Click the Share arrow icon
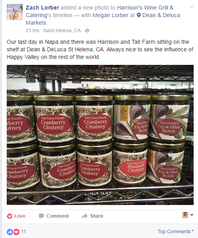The image size is (198, 238). pos(85,216)
